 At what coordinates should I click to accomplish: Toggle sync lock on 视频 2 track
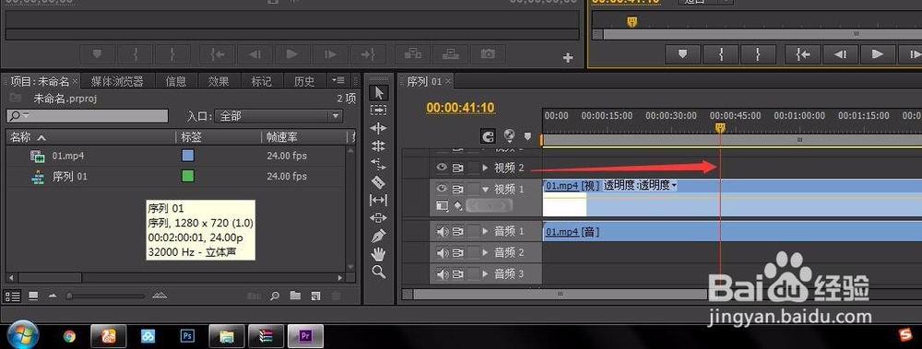pos(458,168)
